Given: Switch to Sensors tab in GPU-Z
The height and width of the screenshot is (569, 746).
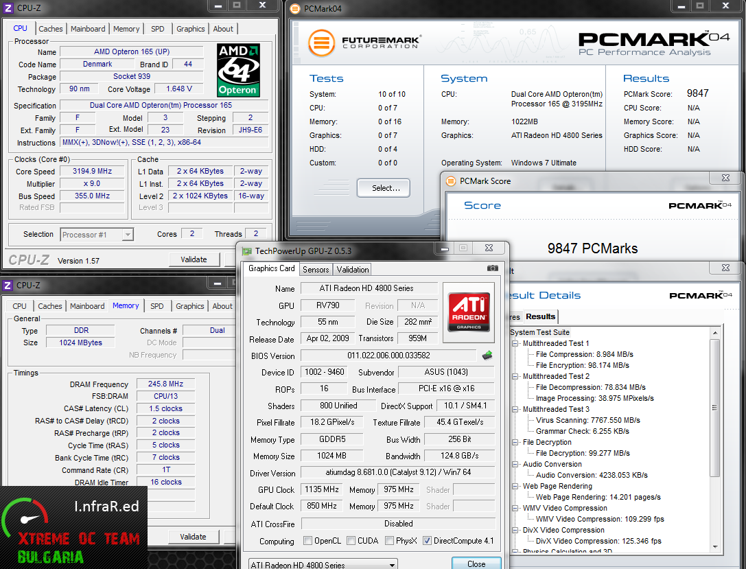Looking at the screenshot, I should tap(316, 270).
